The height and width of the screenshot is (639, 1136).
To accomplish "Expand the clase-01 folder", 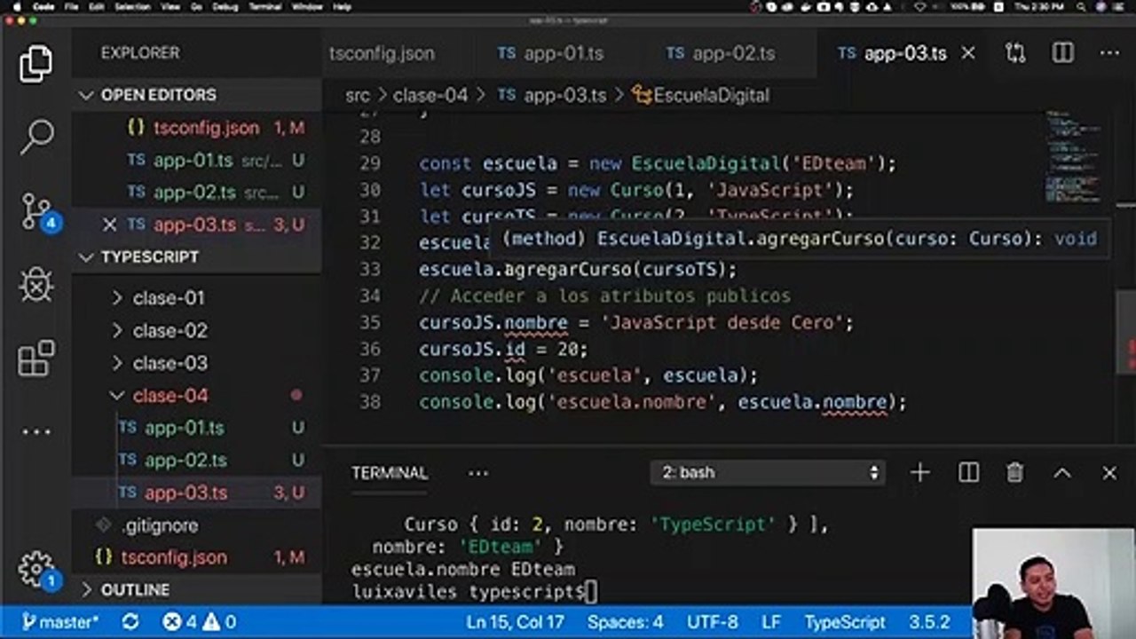I will [x=169, y=298].
